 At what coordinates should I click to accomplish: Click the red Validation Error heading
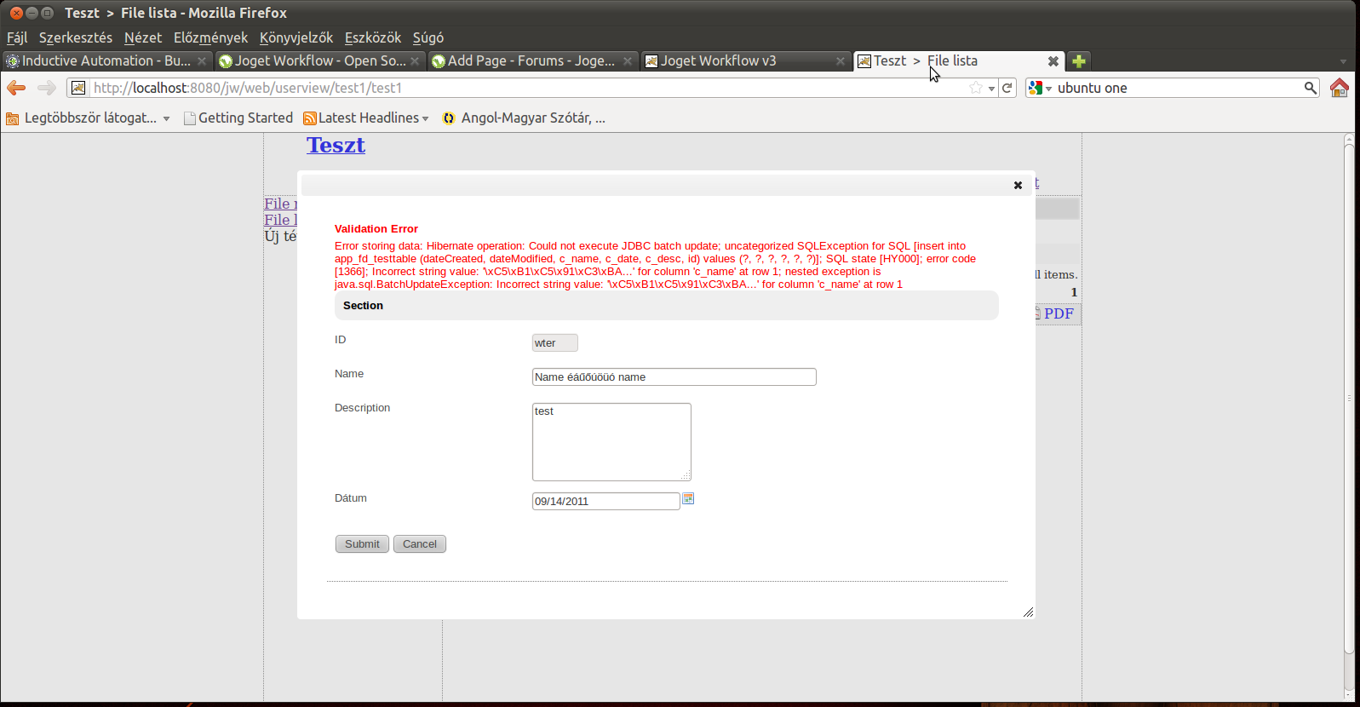(376, 229)
